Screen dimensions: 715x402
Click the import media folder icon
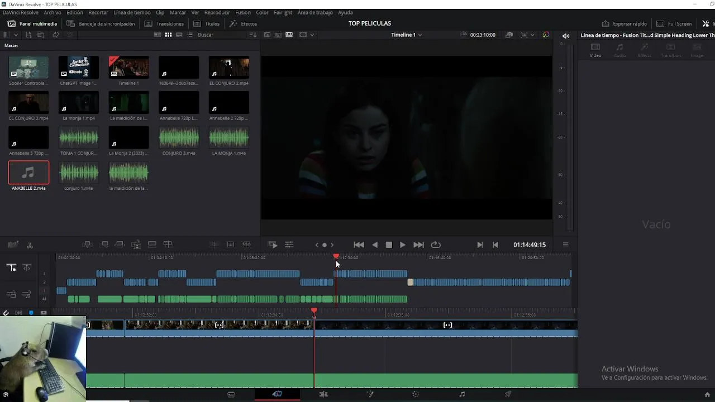(41, 35)
